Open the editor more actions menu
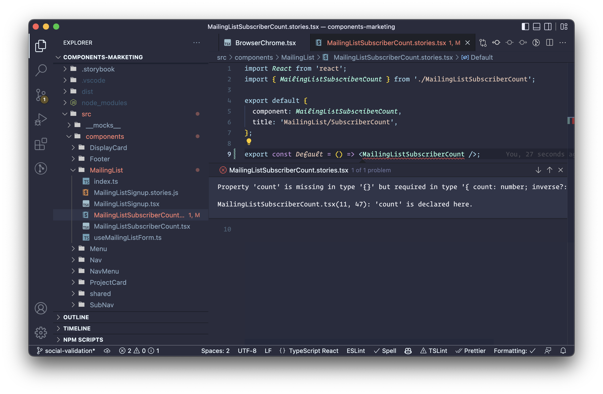Viewport: 603px width, 394px height. tap(563, 43)
